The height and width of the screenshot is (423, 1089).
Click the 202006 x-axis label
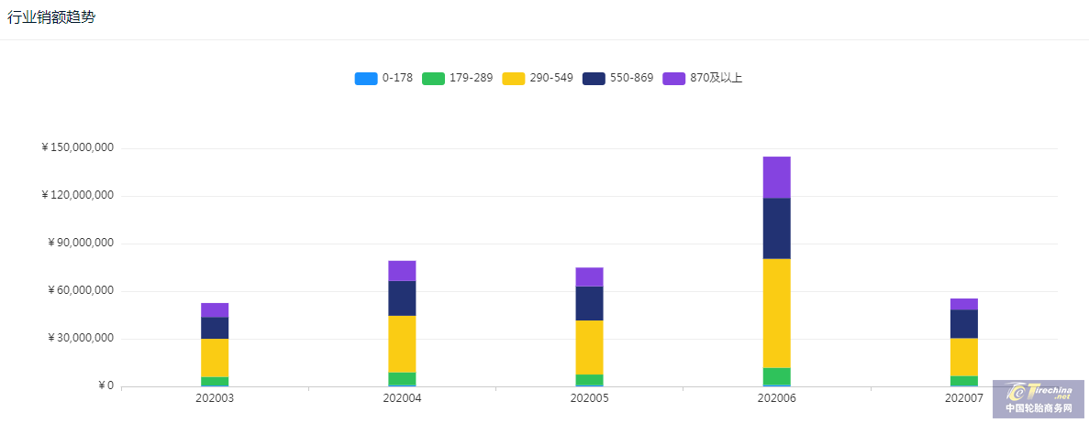pos(776,398)
